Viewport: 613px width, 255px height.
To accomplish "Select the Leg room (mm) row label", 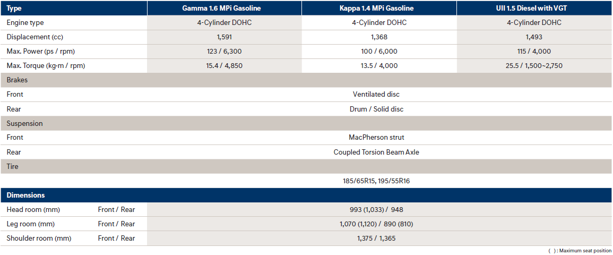I will tap(30, 224).
